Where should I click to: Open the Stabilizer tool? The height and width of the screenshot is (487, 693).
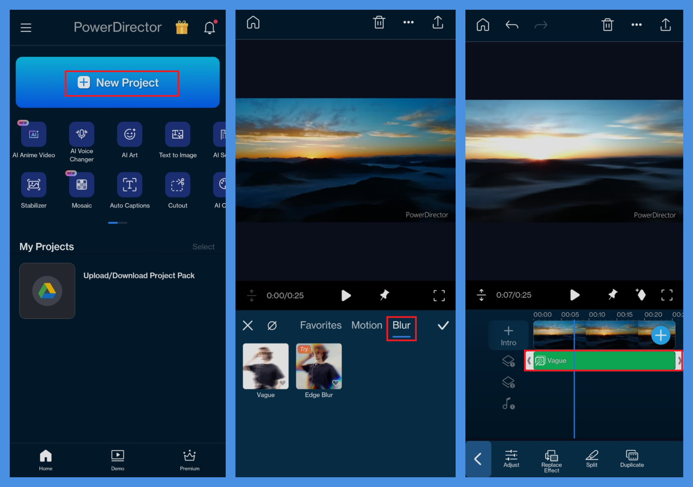pos(34,190)
